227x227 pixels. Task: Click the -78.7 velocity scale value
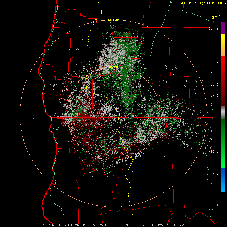(x=214, y=163)
